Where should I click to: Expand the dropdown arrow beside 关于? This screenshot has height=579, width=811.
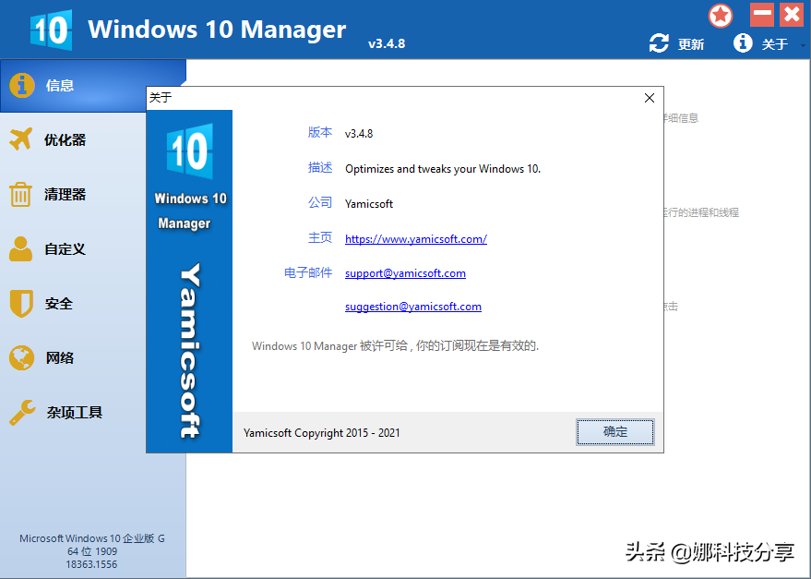[x=803, y=45]
